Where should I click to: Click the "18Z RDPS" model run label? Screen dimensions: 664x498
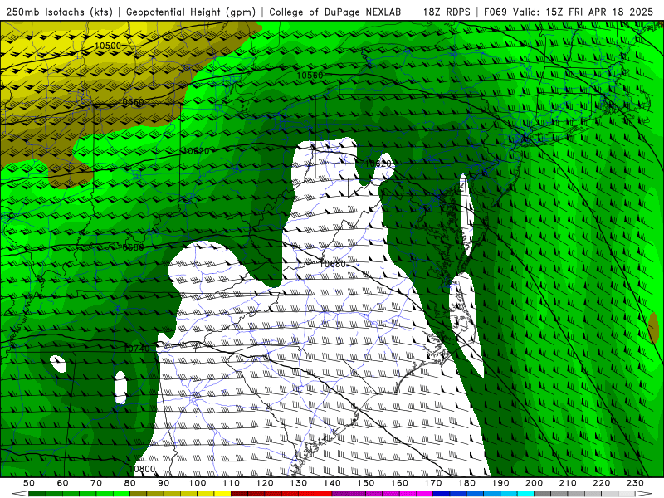tap(447, 12)
